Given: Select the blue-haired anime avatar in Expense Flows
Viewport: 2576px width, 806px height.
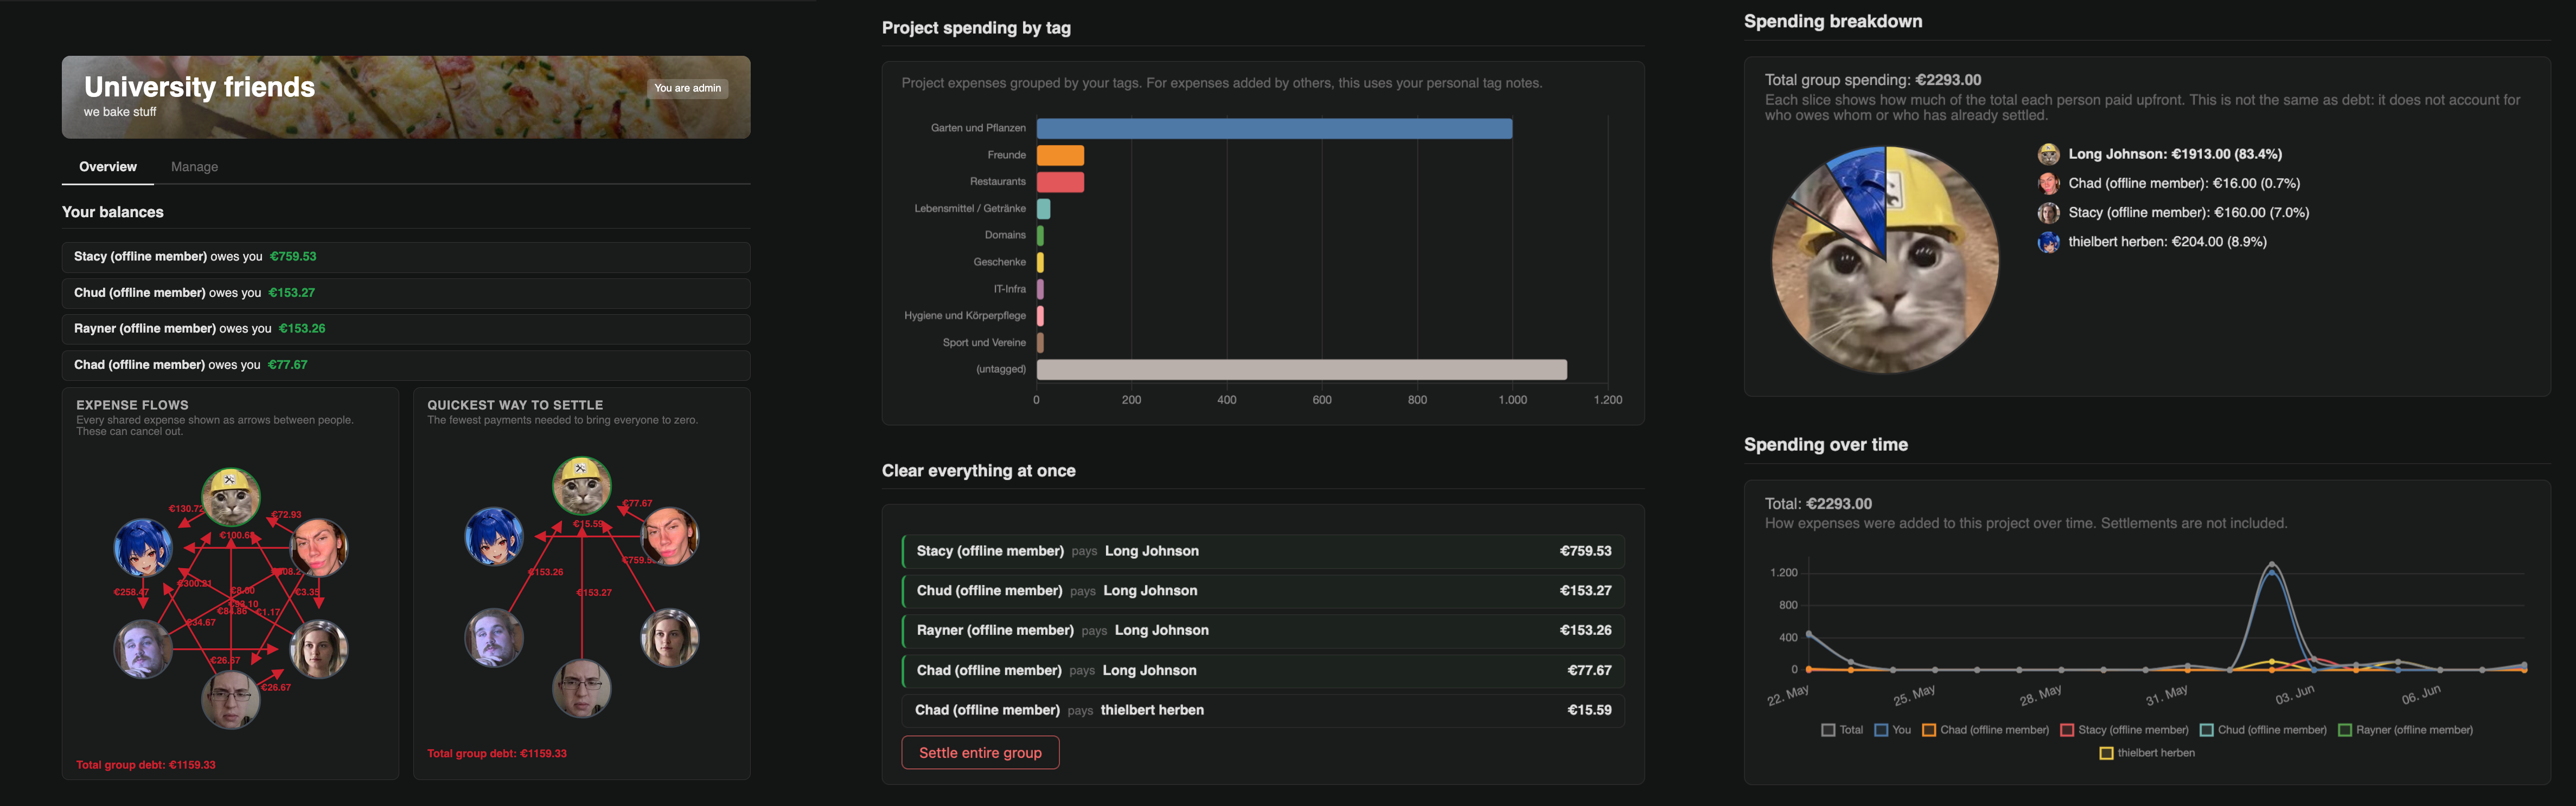Looking at the screenshot, I should coord(143,547).
